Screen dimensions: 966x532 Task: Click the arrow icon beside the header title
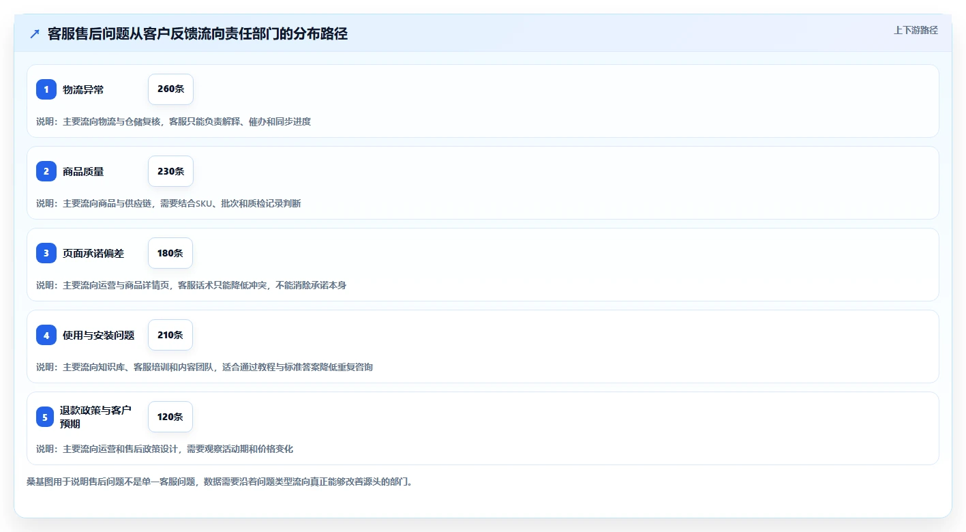point(35,33)
